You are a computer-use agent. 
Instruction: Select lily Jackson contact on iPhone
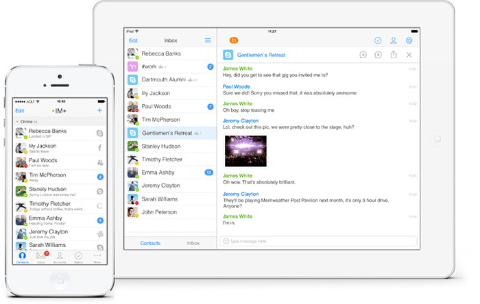(x=60, y=148)
